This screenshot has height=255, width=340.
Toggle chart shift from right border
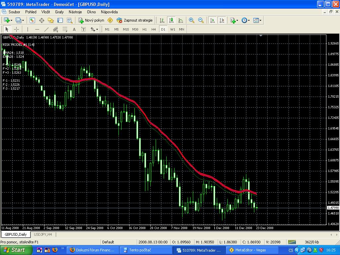pos(222,20)
